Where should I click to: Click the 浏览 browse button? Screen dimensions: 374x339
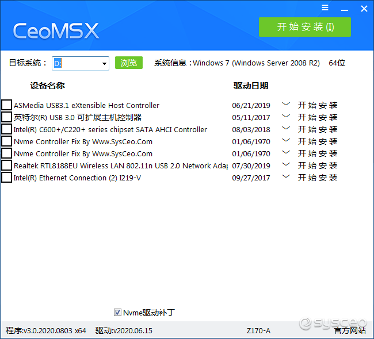129,63
